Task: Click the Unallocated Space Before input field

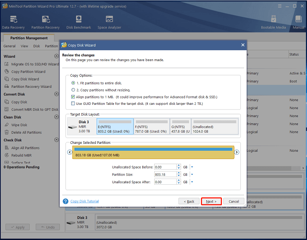Action: (x=165, y=167)
